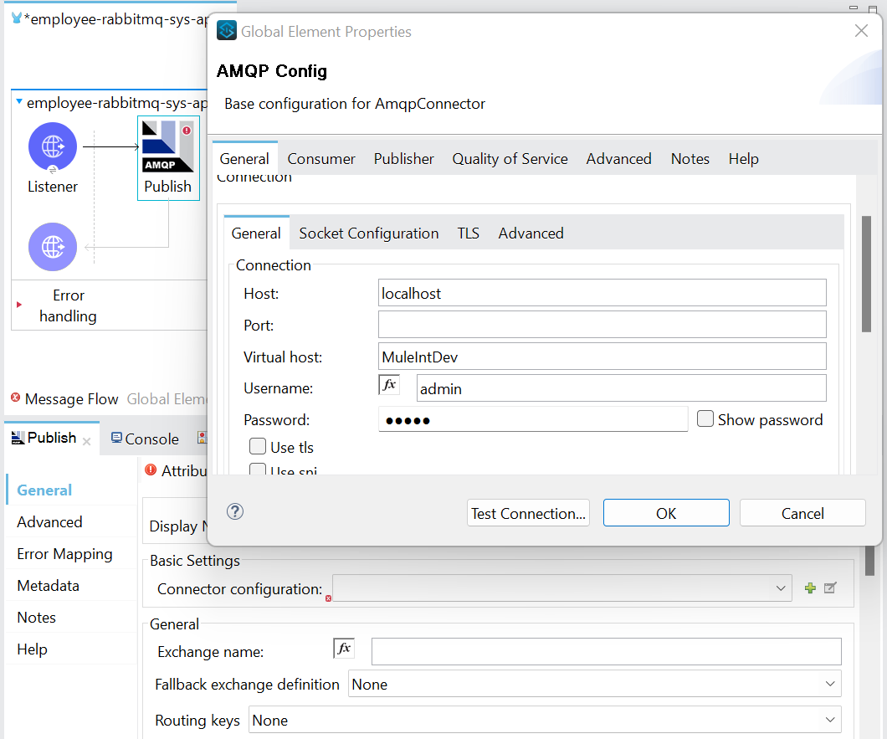Click the fx expression button beside Username
The image size is (887, 739).
tap(389, 385)
